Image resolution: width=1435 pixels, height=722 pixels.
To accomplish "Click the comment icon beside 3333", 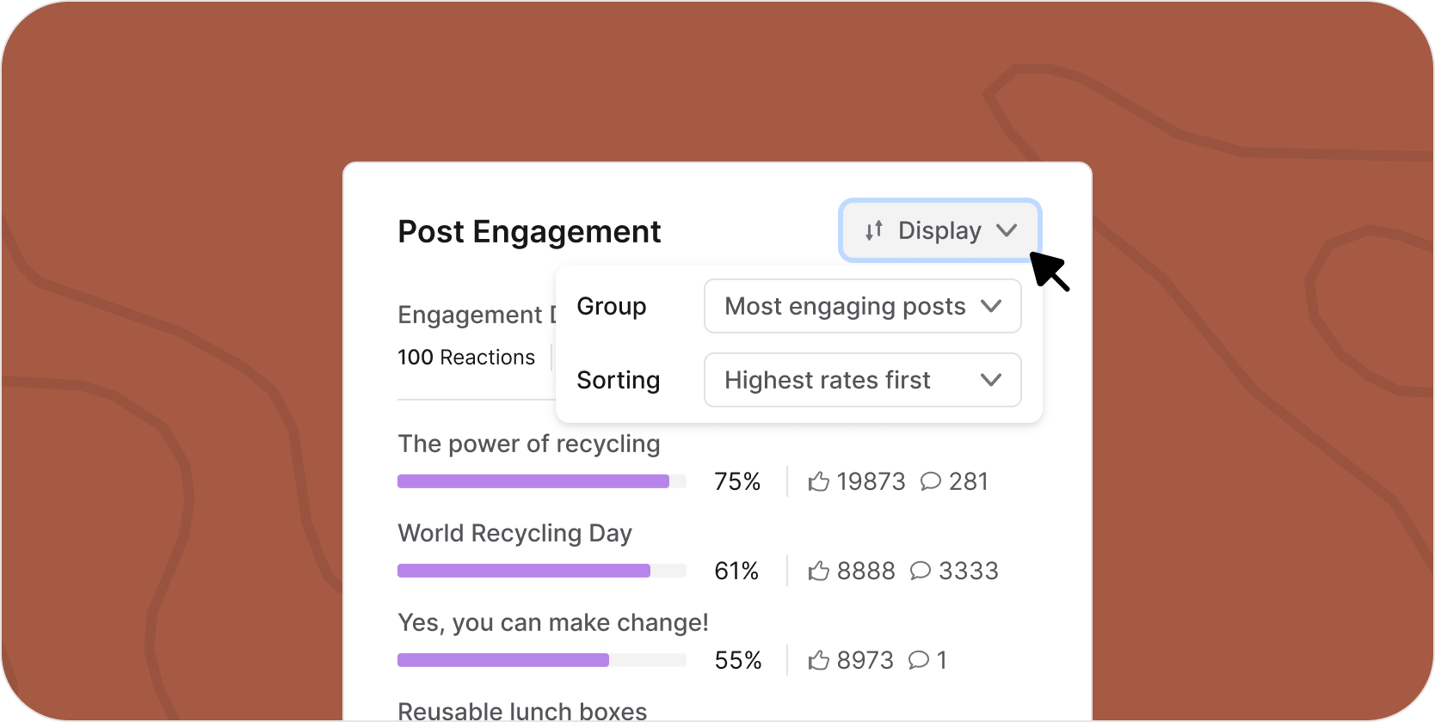I will [921, 571].
